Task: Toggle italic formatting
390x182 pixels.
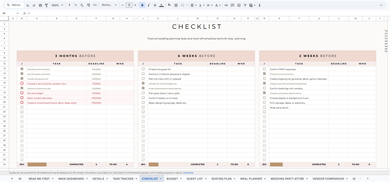Action: tap(149, 5)
